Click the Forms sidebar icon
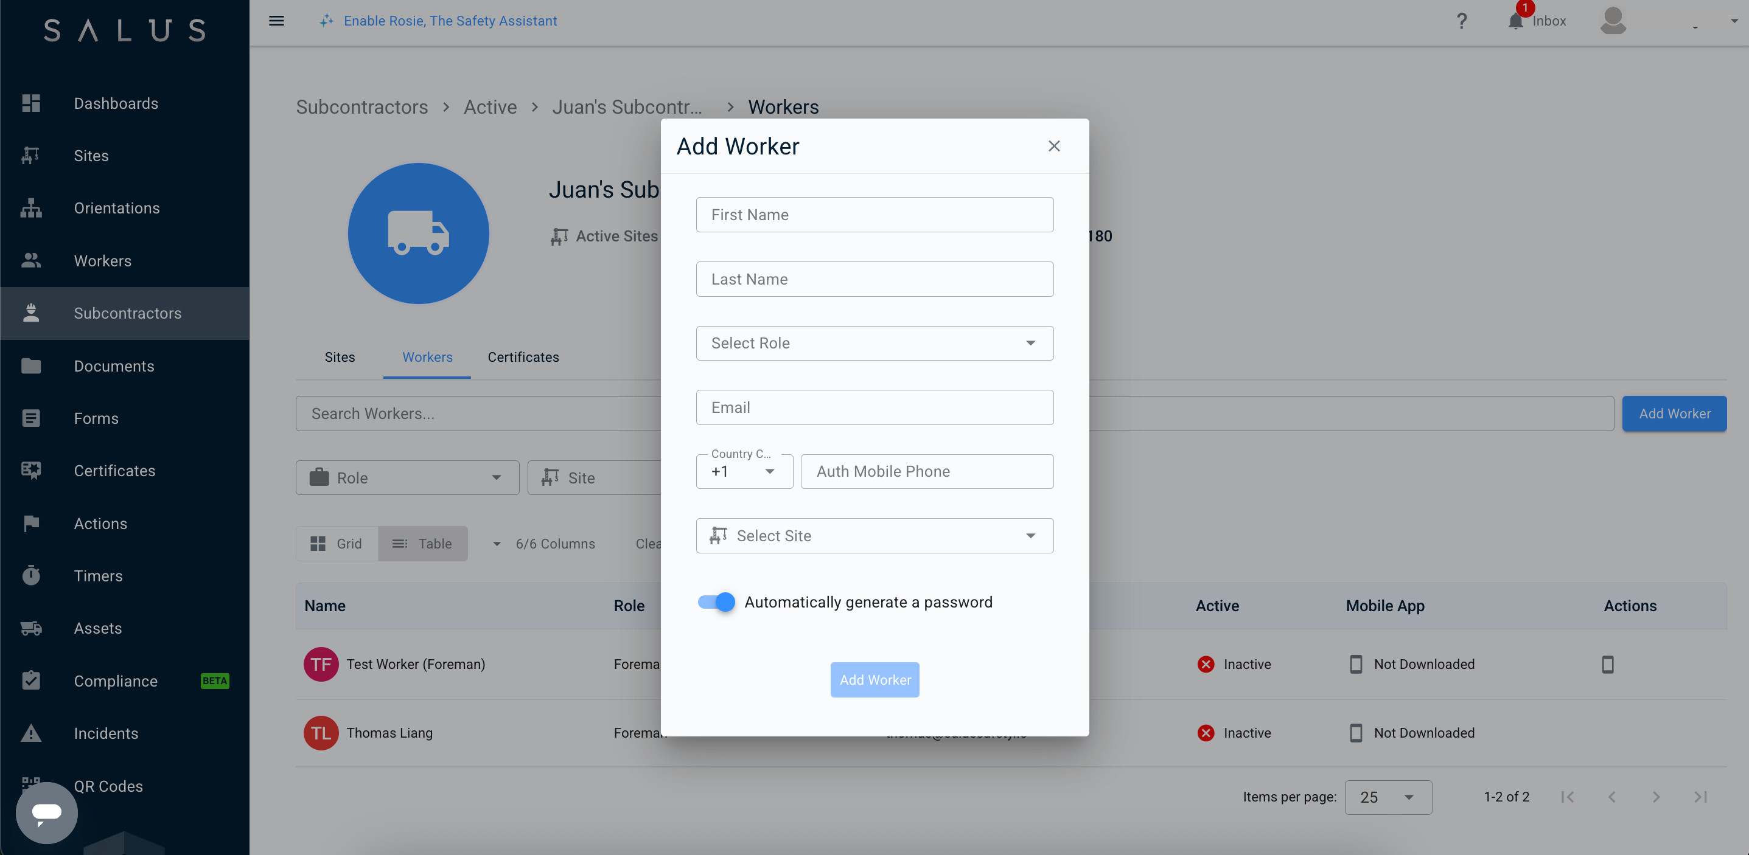Viewport: 1749px width, 855px height. 30,418
